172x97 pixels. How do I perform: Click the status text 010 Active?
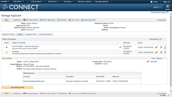coord(30,30)
